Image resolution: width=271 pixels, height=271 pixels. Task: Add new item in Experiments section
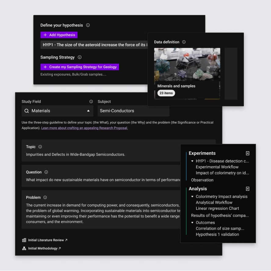pyautogui.click(x=248, y=153)
